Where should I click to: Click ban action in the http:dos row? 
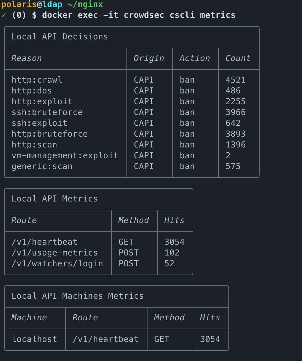click(x=187, y=91)
